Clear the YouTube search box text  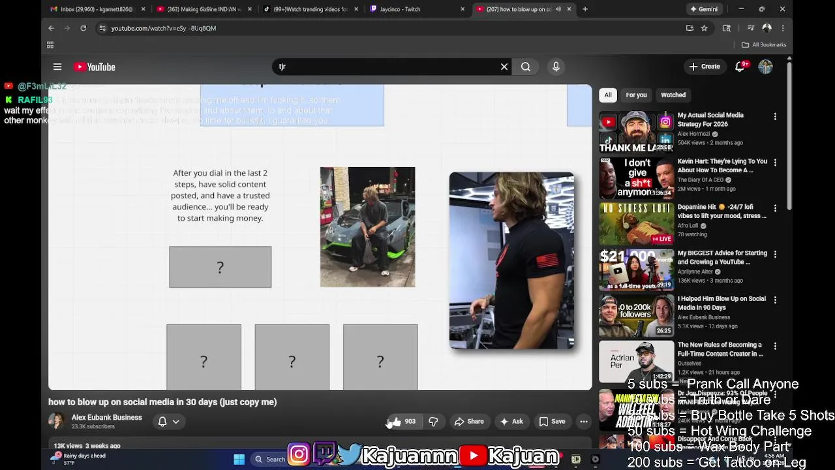tap(504, 67)
